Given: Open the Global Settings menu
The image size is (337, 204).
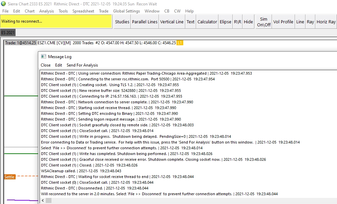Looking at the screenshot, I should (126, 11).
